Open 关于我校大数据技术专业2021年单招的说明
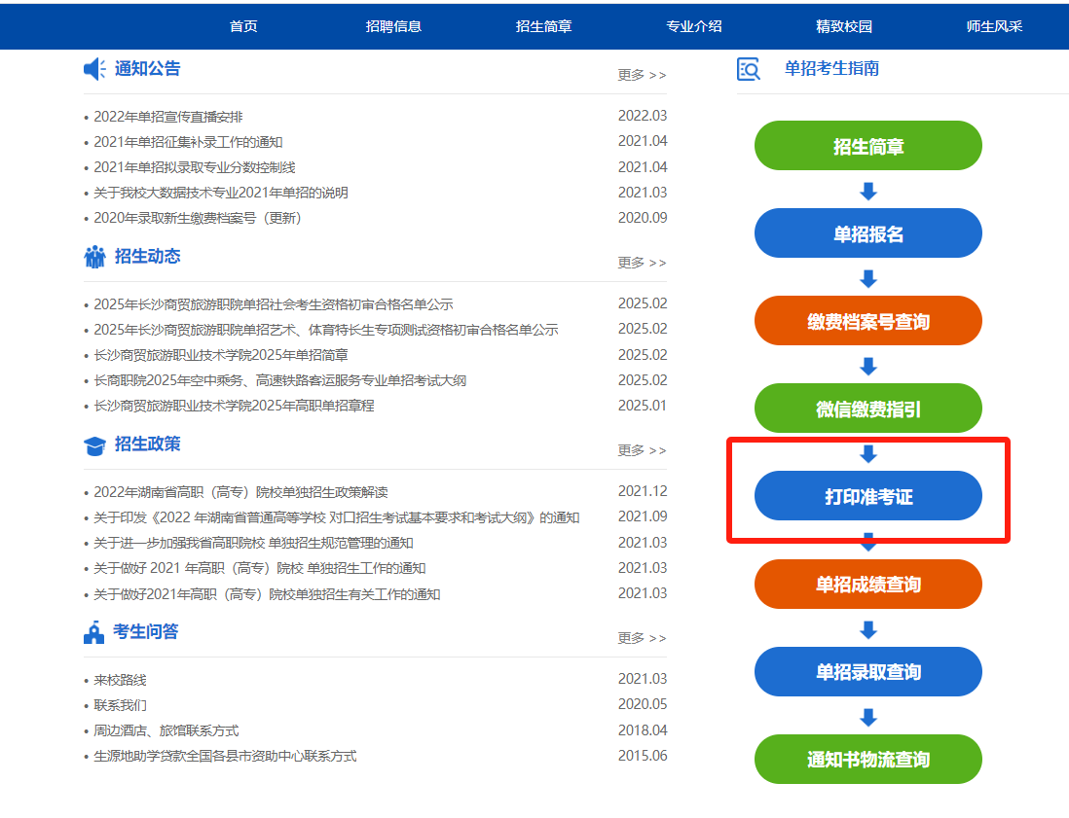The height and width of the screenshot is (818, 1069). point(221,193)
